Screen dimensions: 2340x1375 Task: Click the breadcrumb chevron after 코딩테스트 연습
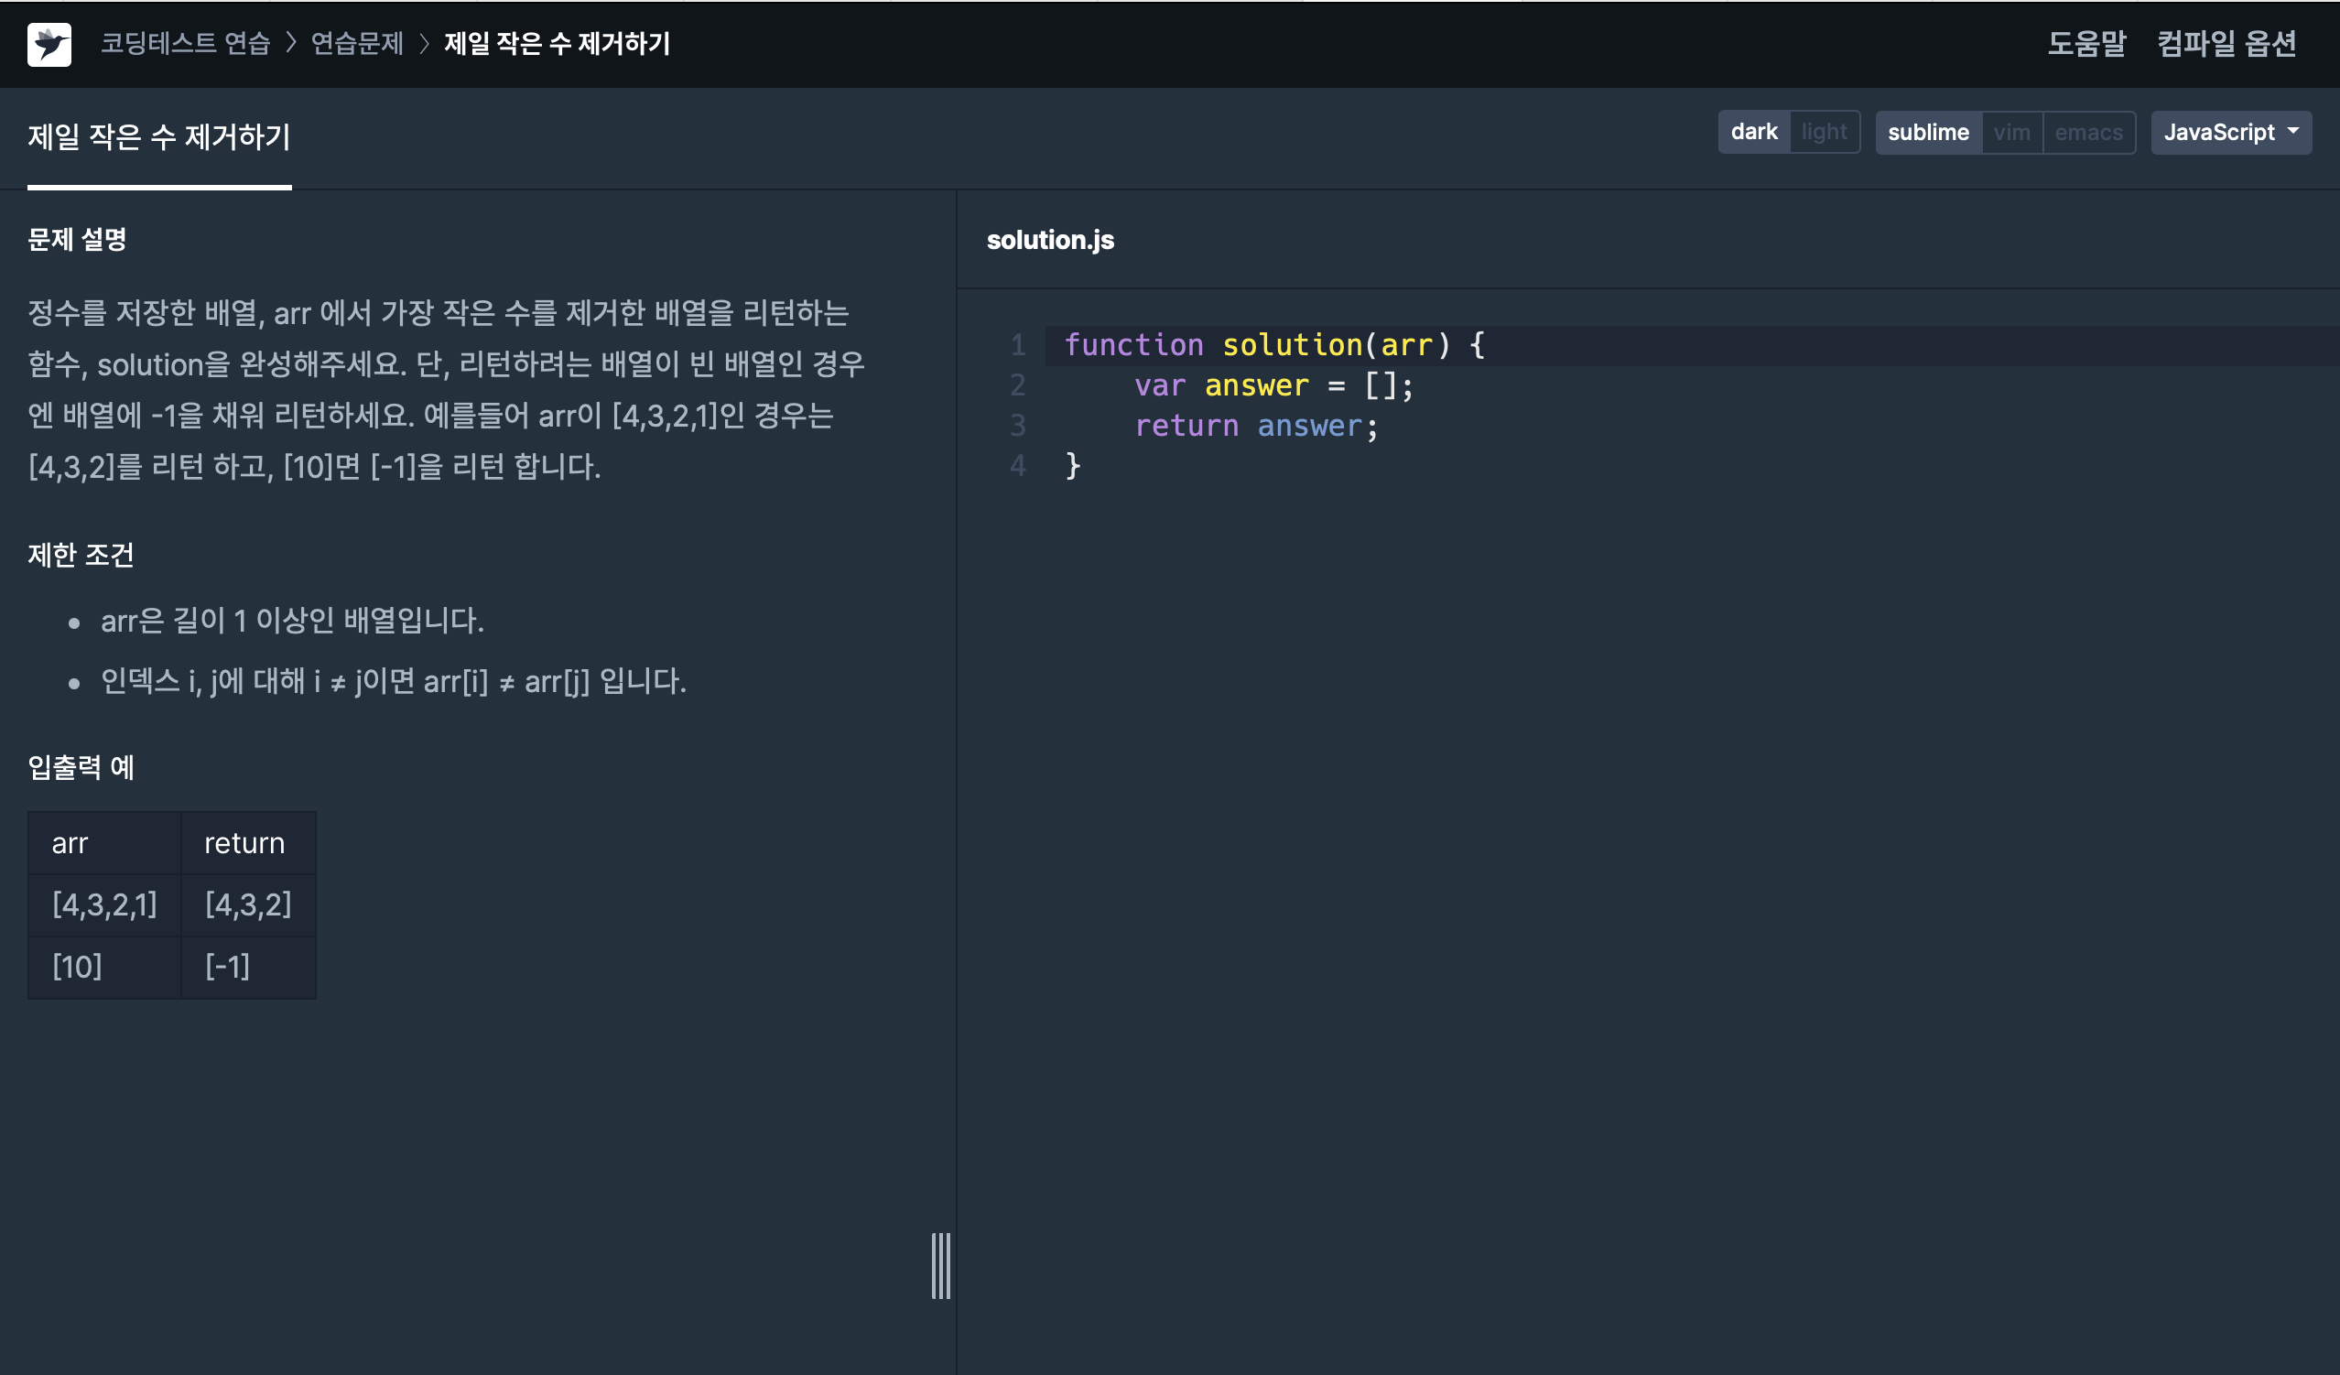tap(290, 43)
